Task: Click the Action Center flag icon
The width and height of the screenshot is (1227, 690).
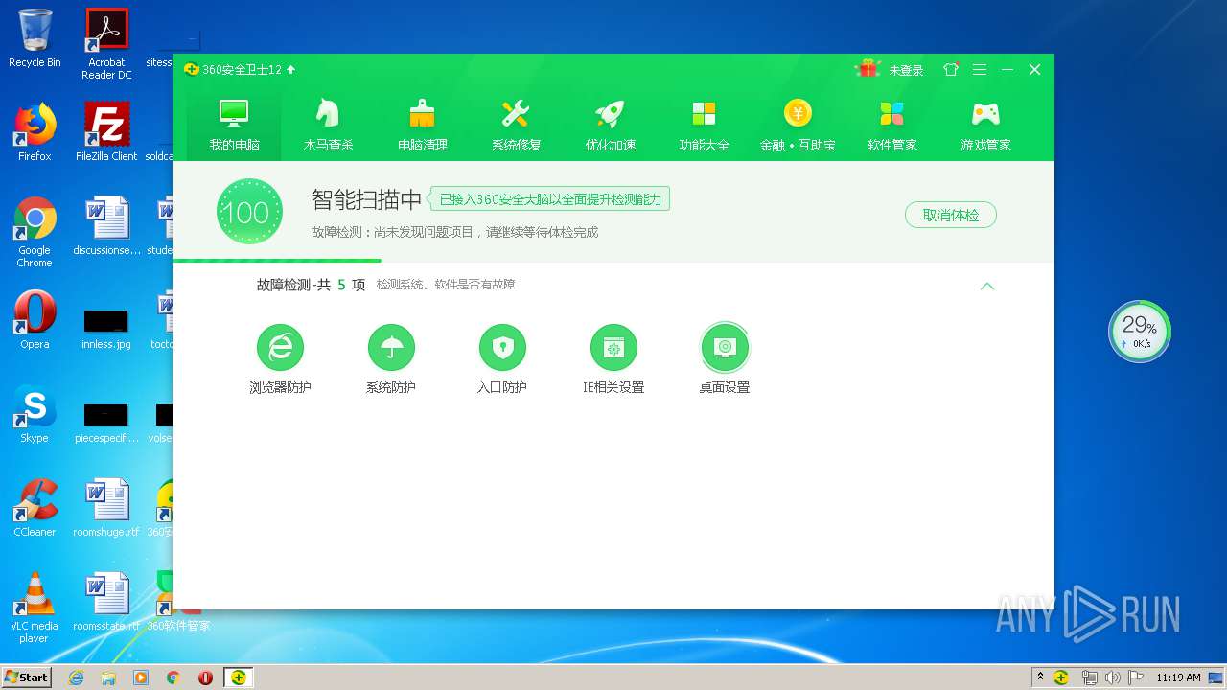Action: 1136,678
